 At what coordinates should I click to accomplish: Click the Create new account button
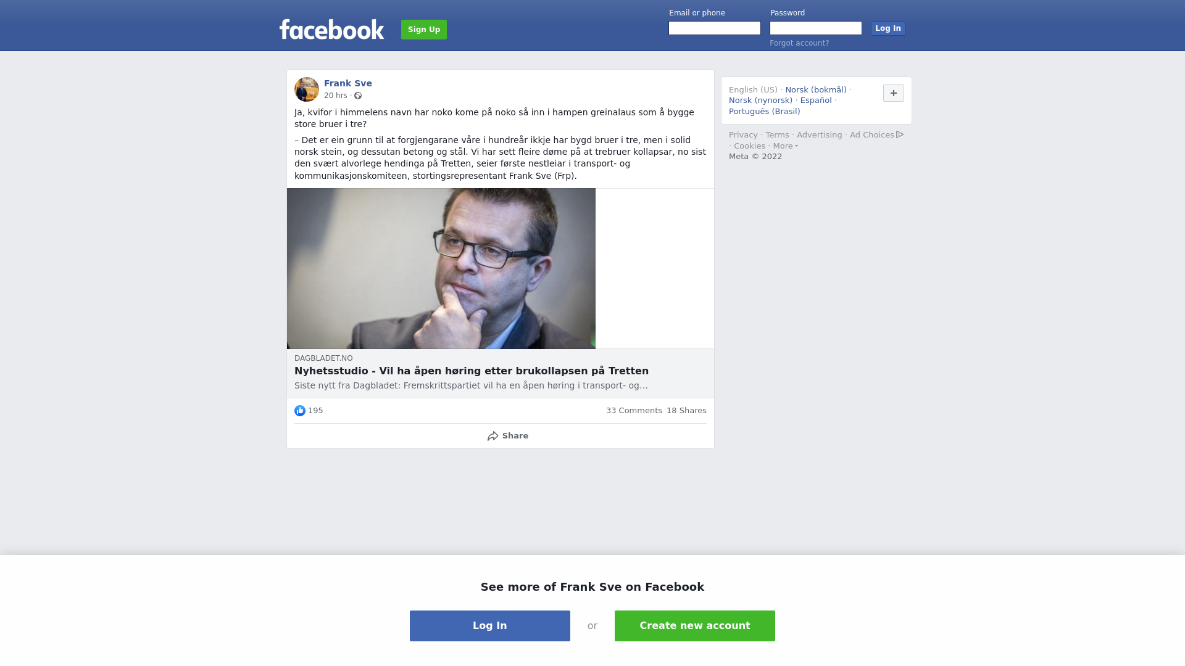click(x=695, y=626)
